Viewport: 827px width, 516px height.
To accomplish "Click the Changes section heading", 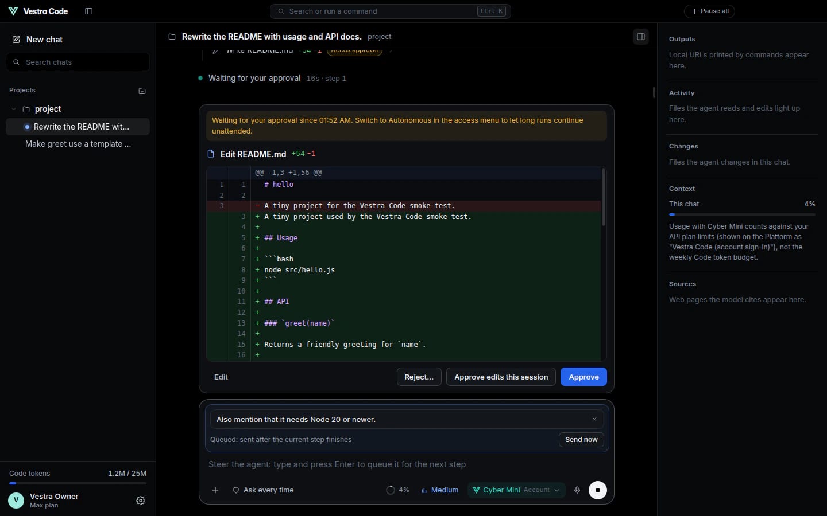I will pos(683,147).
